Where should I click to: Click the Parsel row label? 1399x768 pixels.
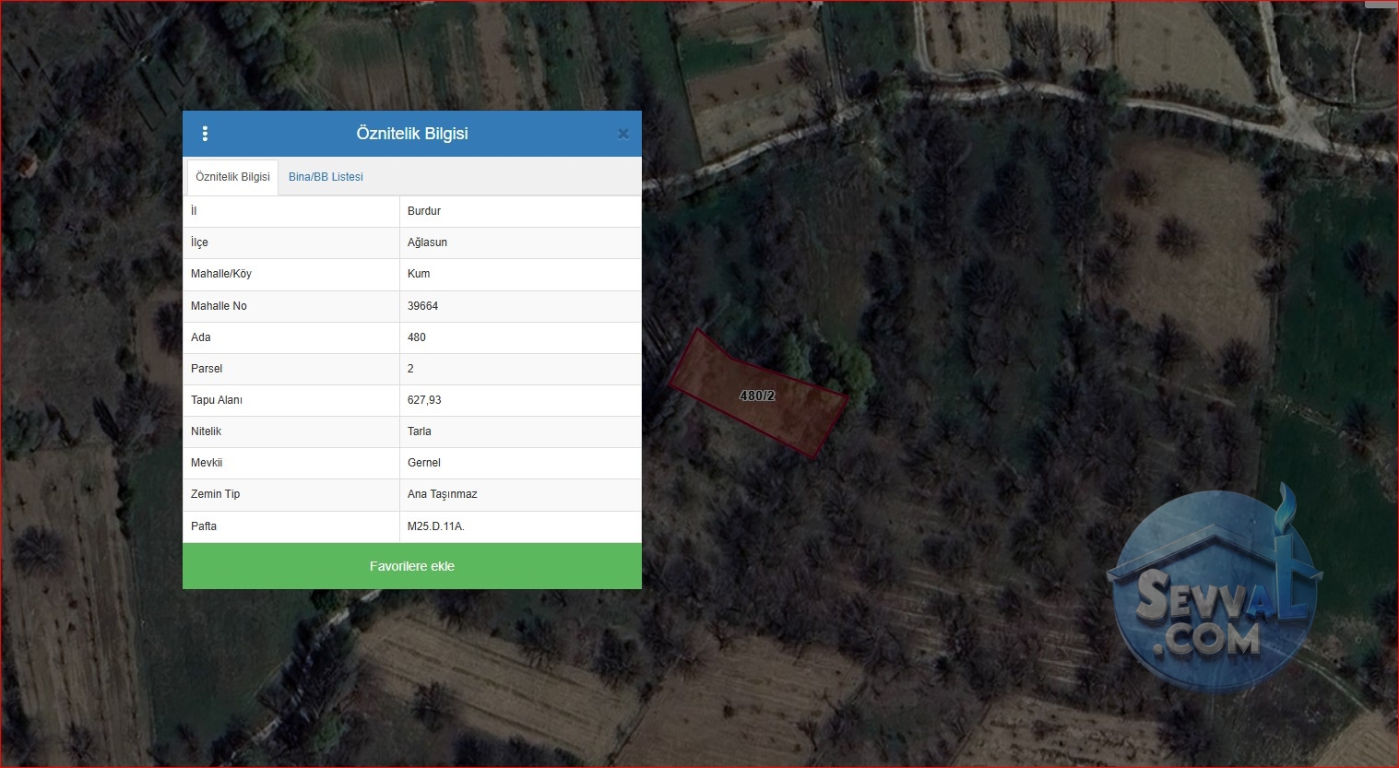pyautogui.click(x=207, y=369)
